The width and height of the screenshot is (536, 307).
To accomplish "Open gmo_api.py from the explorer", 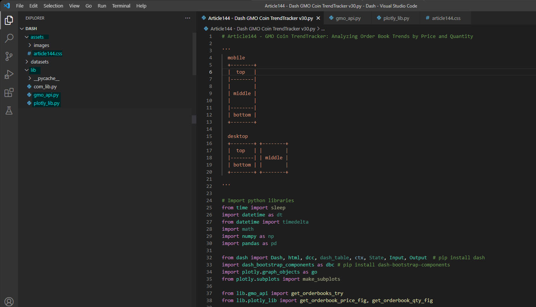I will click(x=46, y=95).
